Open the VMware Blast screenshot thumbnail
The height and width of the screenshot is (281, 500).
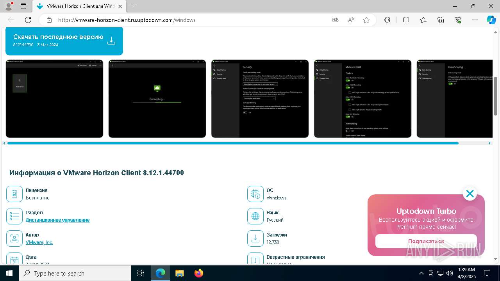(362, 99)
